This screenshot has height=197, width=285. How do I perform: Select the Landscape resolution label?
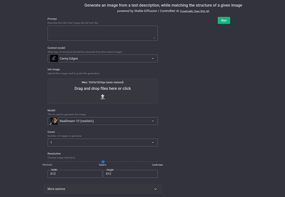point(157,165)
